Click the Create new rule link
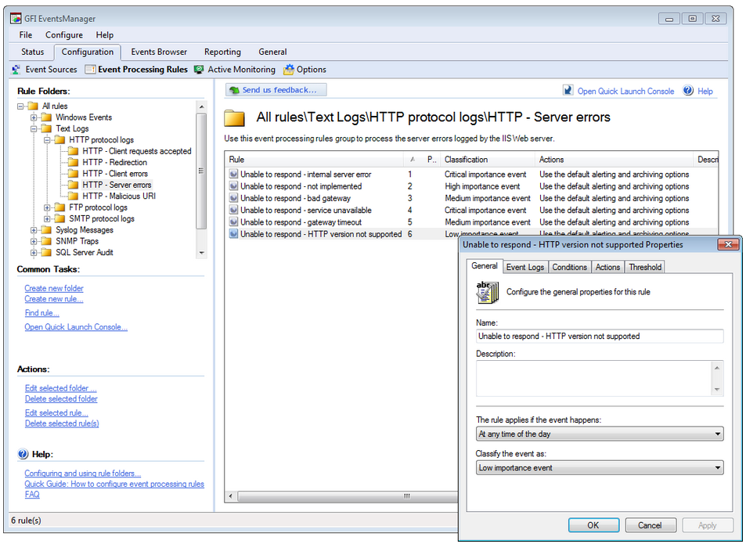 pos(54,299)
